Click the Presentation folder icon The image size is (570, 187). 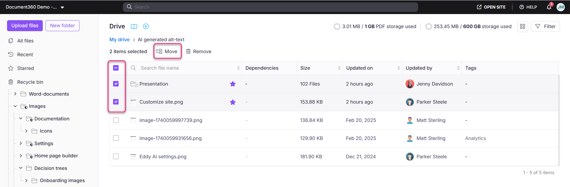(x=134, y=84)
